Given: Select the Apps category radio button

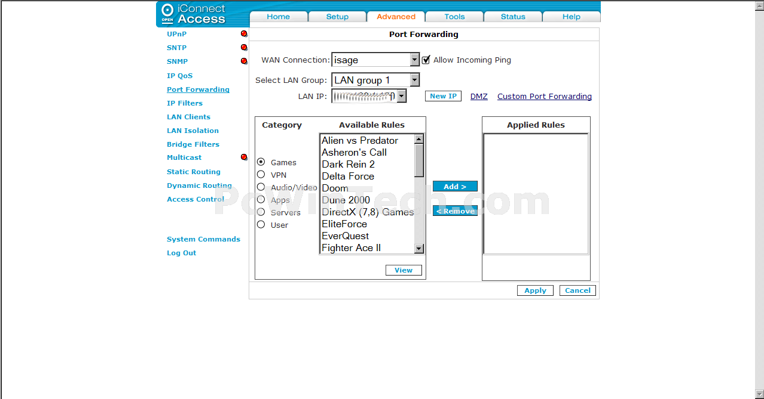Looking at the screenshot, I should [261, 199].
